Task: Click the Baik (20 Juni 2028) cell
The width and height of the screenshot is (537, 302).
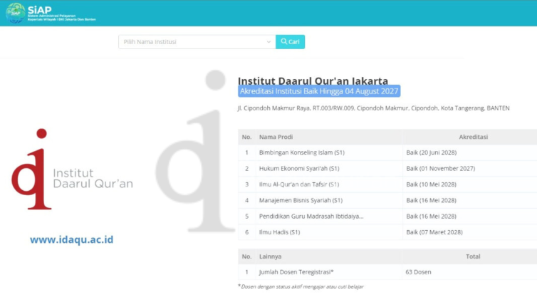Action: (432, 152)
